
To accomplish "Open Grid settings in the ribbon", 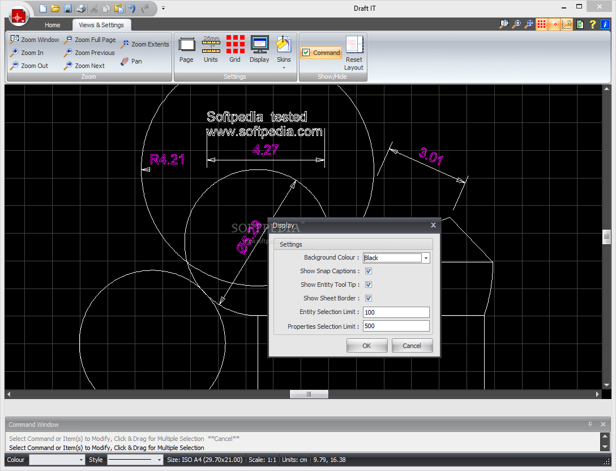I will pyautogui.click(x=235, y=49).
